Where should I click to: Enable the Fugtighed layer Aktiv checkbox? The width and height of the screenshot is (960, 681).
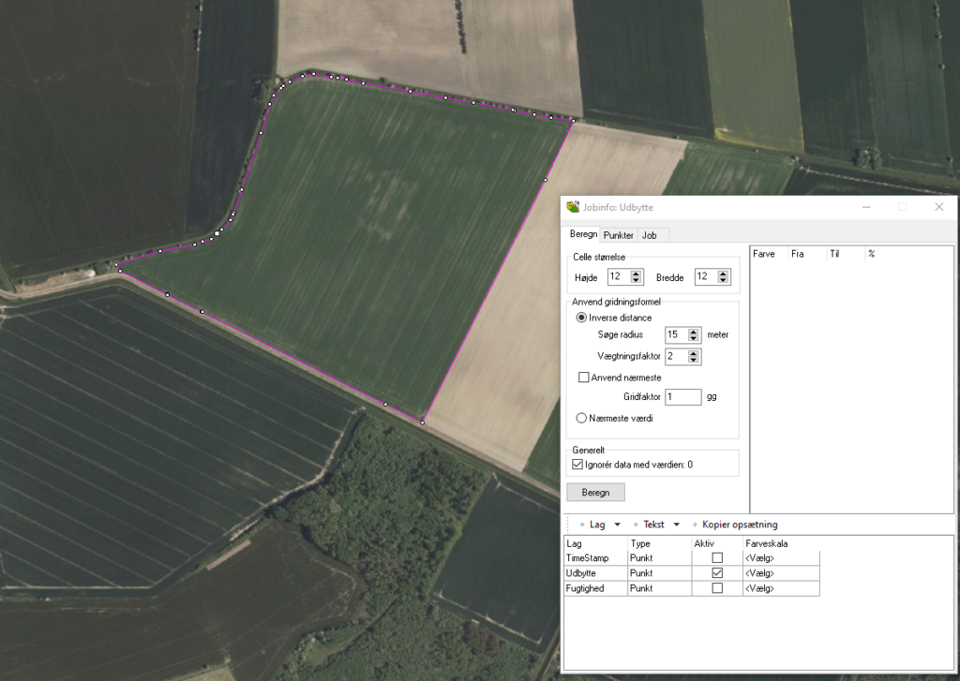(x=717, y=588)
